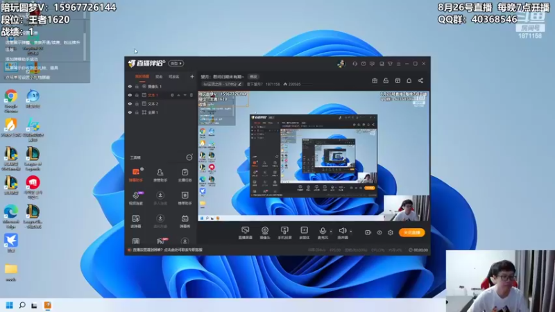Image resolution: width=555 pixels, height=312 pixels.
Task: Hide the 文本 2 source via eye icon
Action: coord(130,103)
